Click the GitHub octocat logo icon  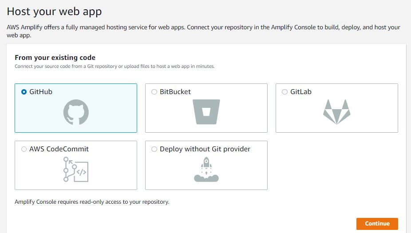click(x=76, y=112)
